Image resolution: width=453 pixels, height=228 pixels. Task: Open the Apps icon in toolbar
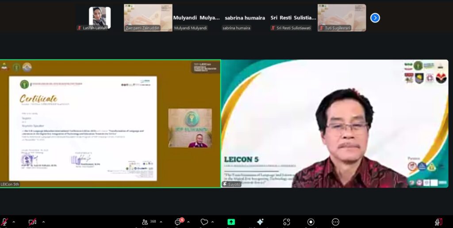click(x=287, y=222)
